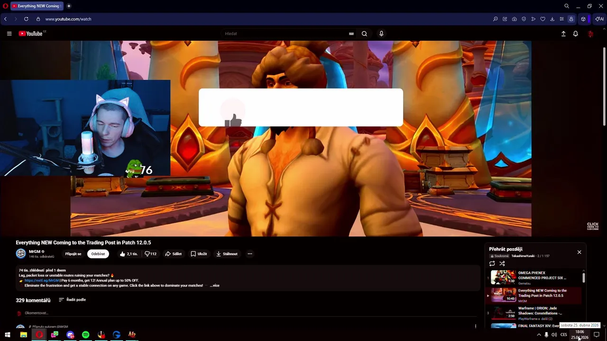Image resolution: width=607 pixels, height=341 pixels.
Task: Open the pinned comment three-dot menu
Action: (476, 326)
